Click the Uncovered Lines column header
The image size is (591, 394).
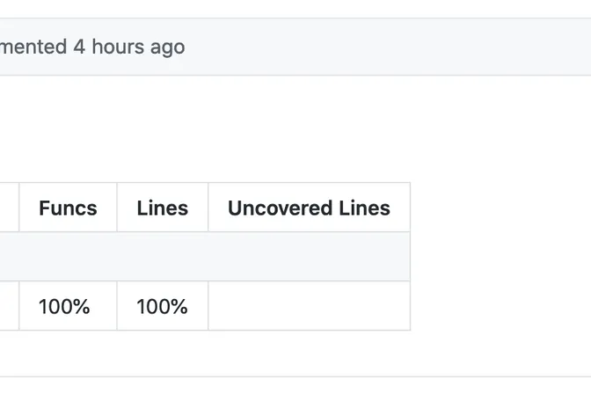pyautogui.click(x=309, y=208)
